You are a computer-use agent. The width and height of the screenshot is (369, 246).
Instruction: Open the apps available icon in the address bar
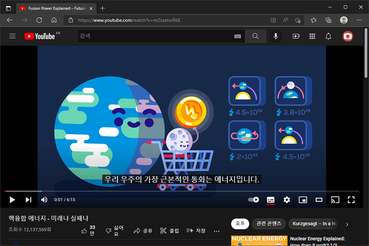[x=273, y=20]
